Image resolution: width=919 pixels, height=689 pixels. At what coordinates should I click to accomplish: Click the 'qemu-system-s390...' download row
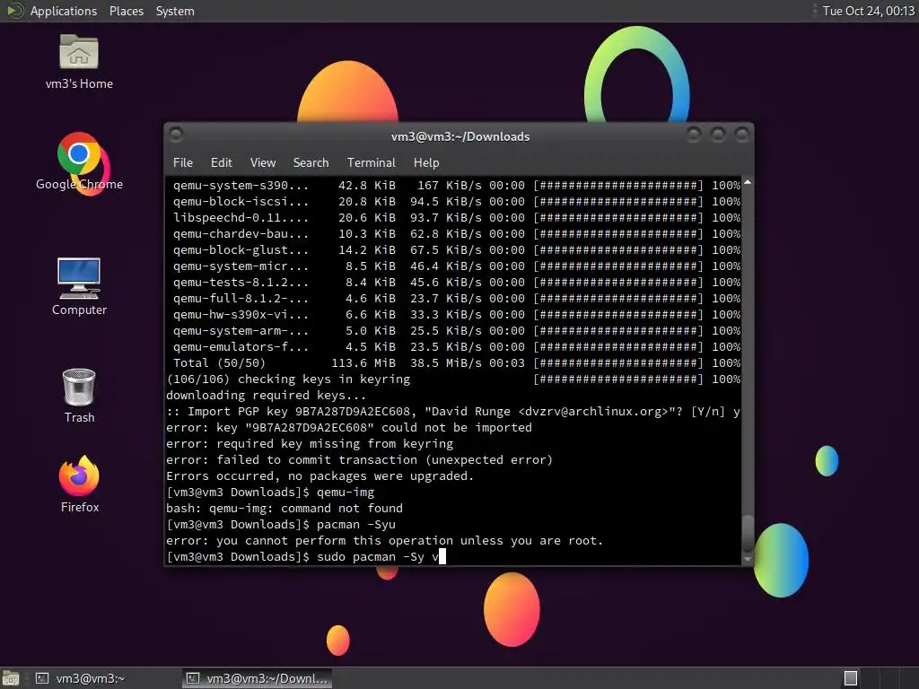click(x=457, y=185)
